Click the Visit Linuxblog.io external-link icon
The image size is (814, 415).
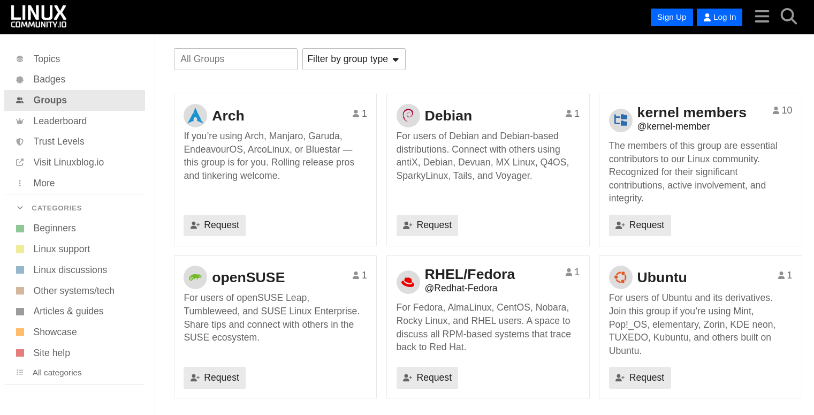[20, 162]
